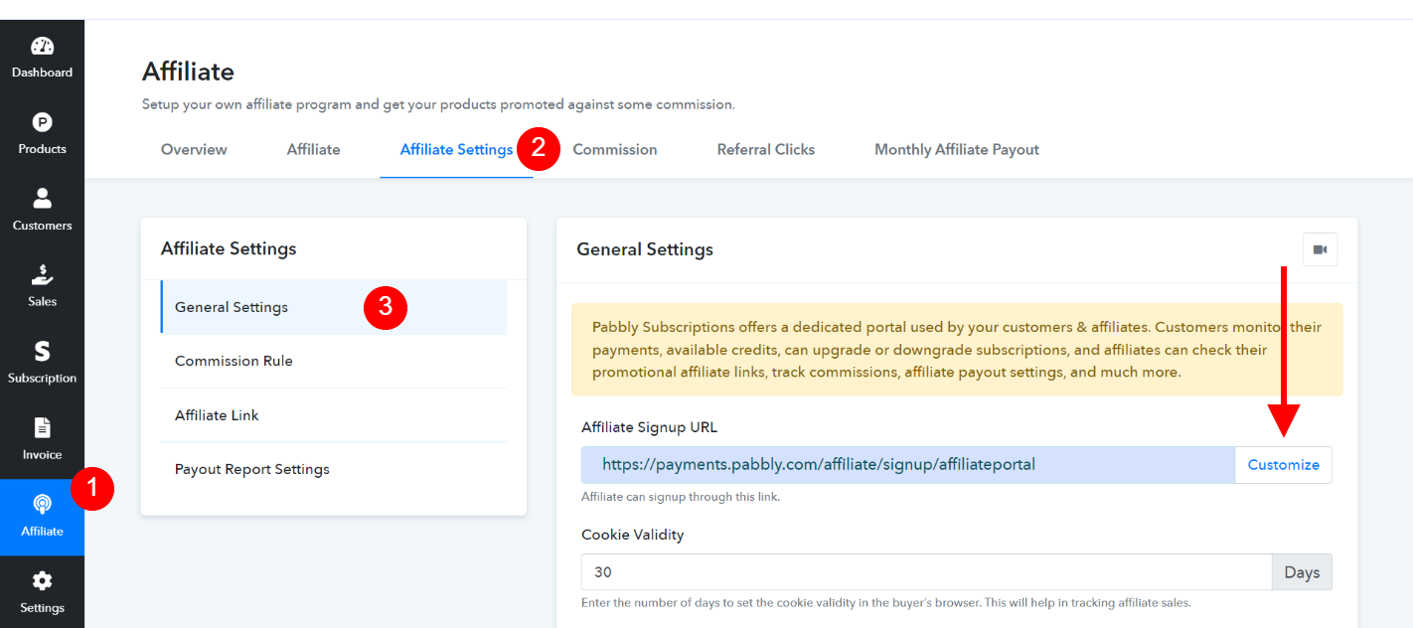1413x628 pixels.
Task: Click Customize beside the signup URL
Action: (x=1283, y=465)
